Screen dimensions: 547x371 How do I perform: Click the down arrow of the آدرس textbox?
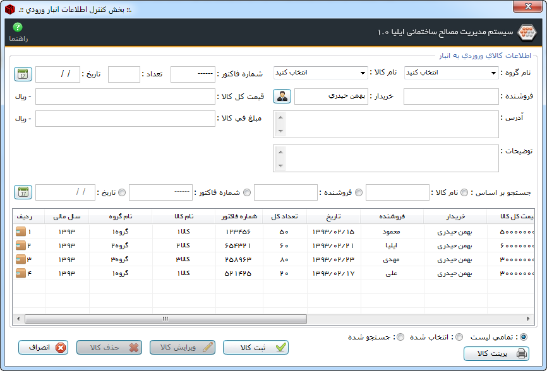(280, 131)
